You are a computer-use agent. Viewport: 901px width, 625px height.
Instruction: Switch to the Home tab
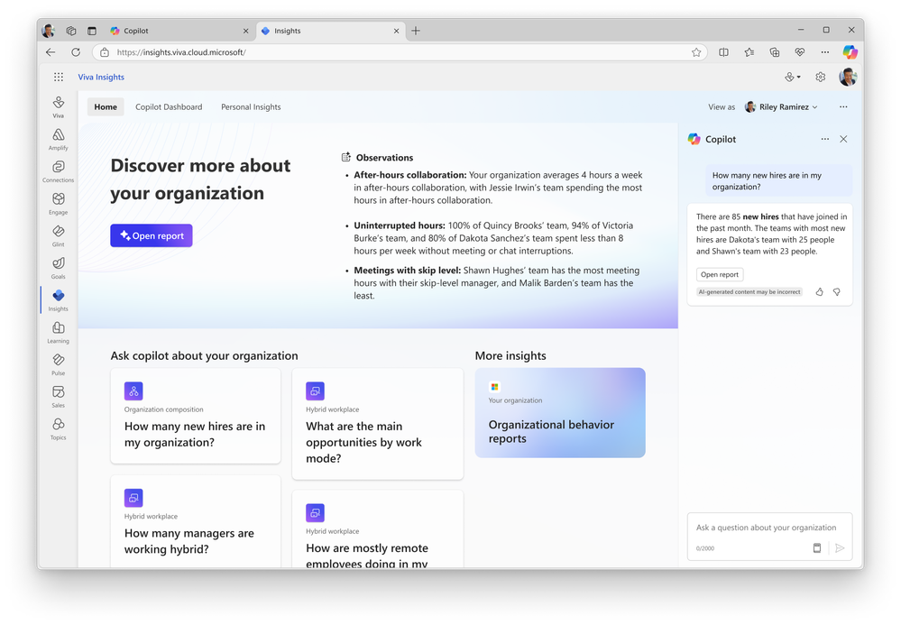tap(106, 106)
